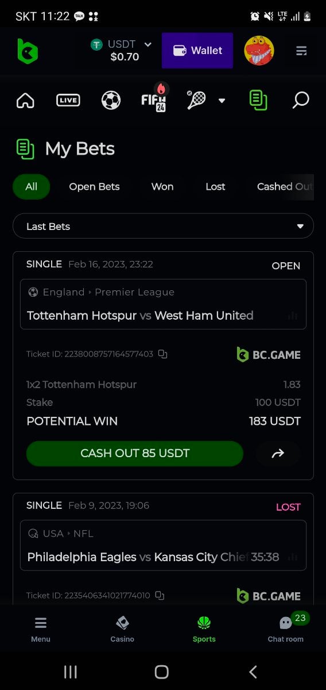The height and width of the screenshot is (690, 326).
Task: Open the user avatar profile picture
Action: 259,51
